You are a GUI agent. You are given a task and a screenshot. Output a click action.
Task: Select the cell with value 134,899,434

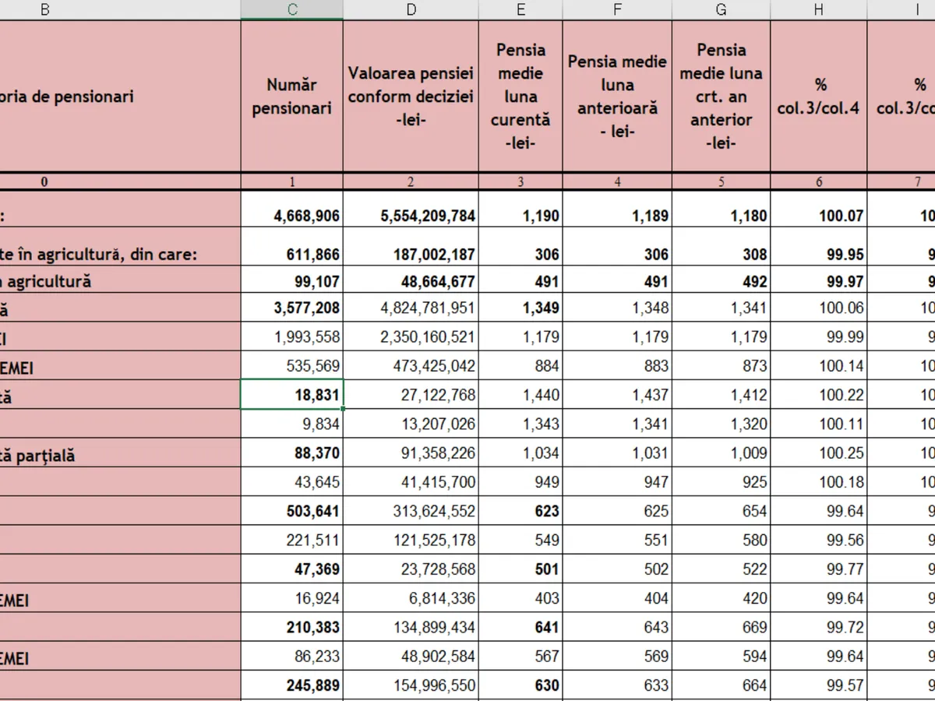(411, 629)
